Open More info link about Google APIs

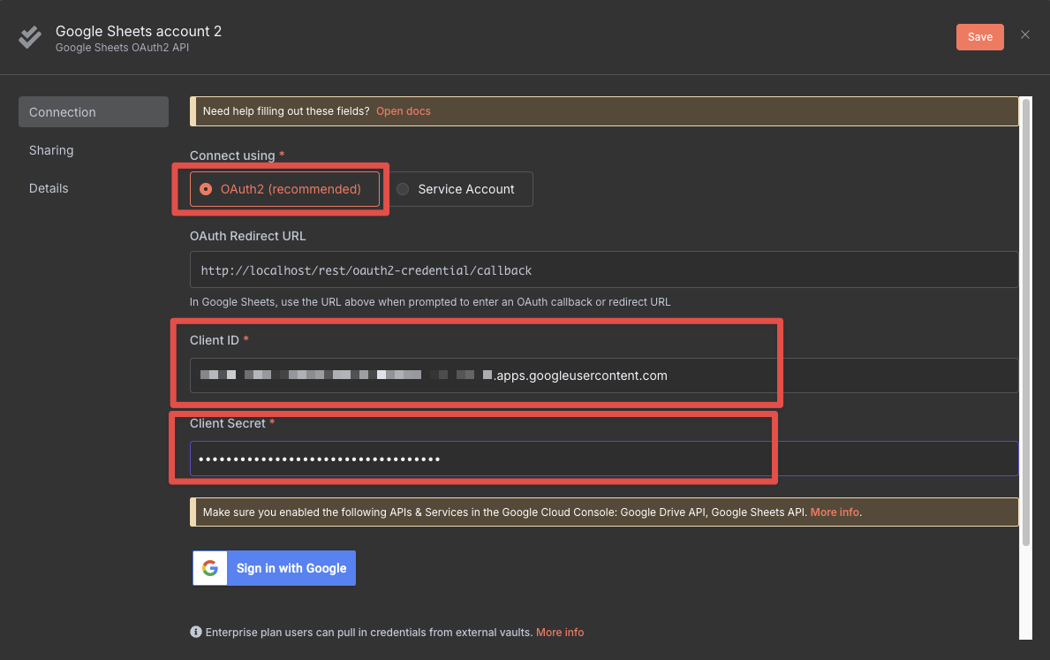click(x=835, y=512)
